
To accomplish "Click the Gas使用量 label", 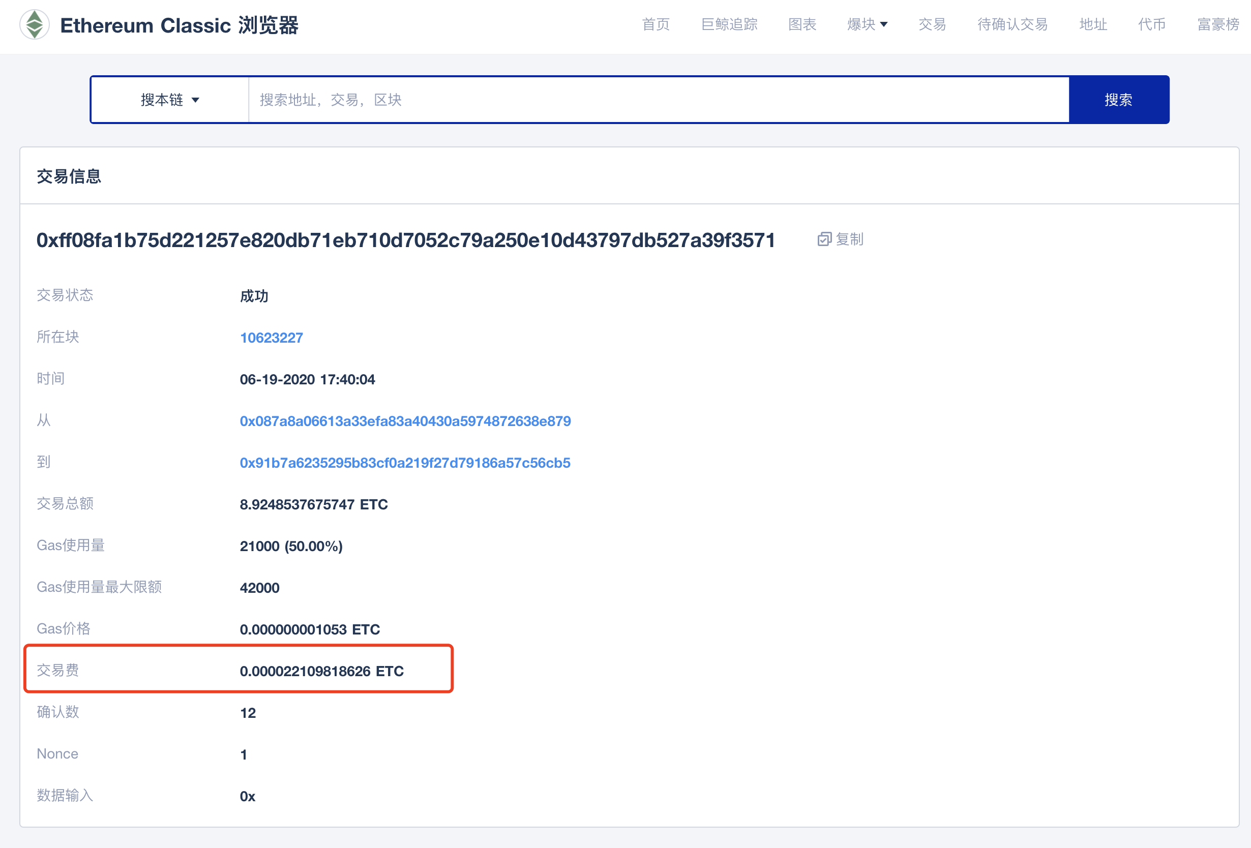I will pos(71,545).
